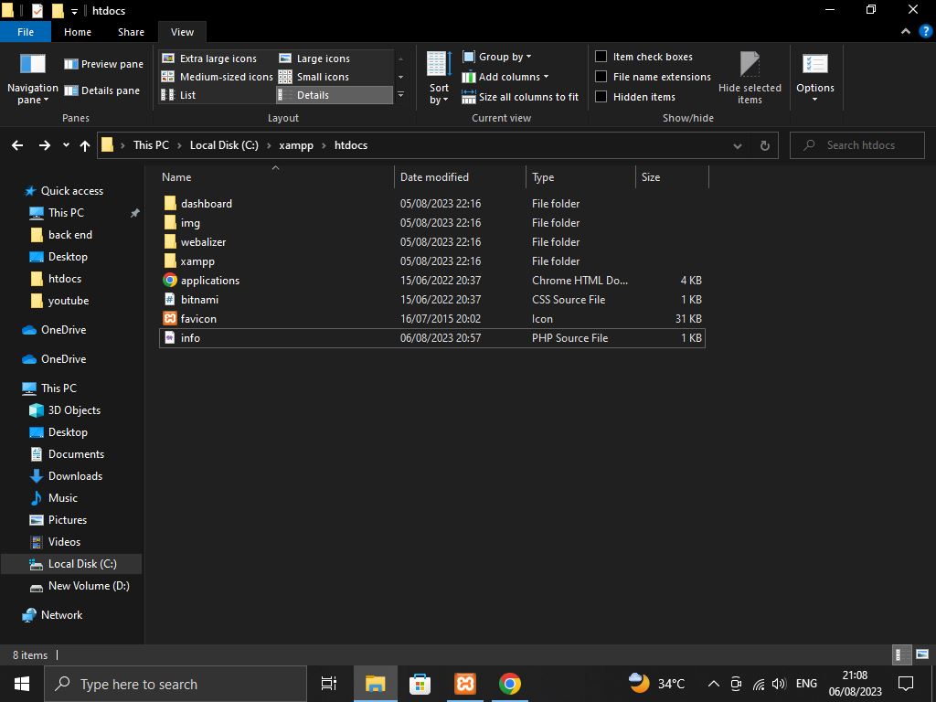Switch layout to List view
936x702 pixels.
tap(178, 95)
